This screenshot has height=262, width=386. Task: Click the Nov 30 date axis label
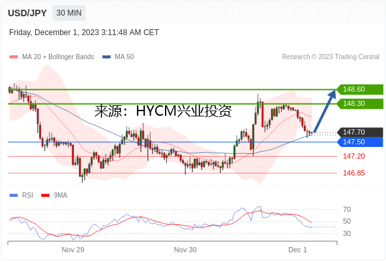[x=185, y=250]
